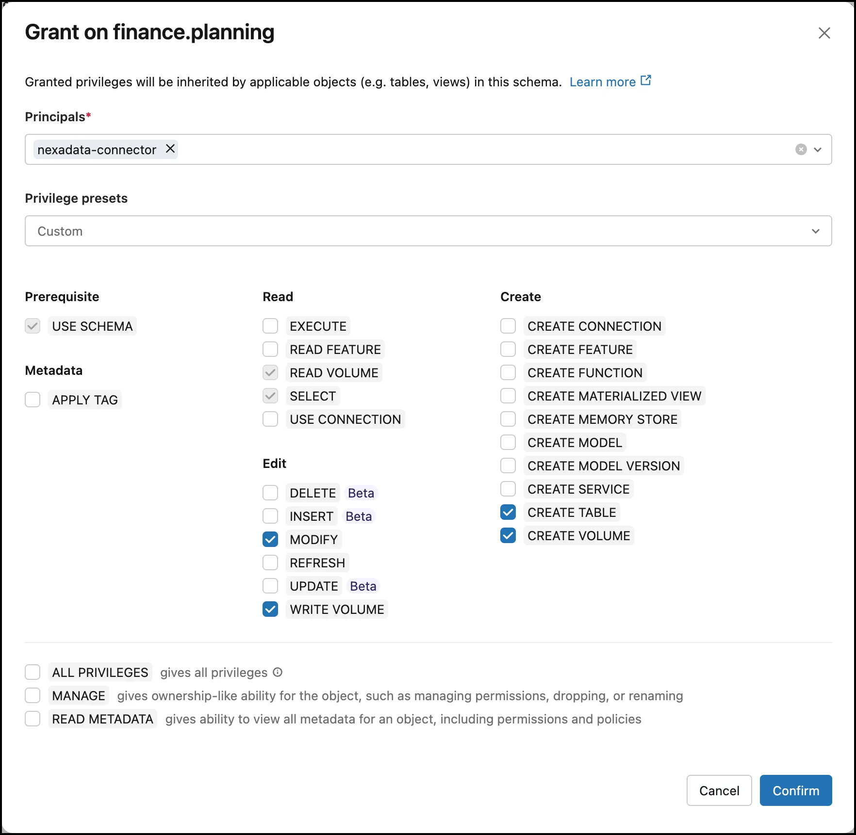This screenshot has height=835, width=856.
Task: Enable the APPLY TAG checkbox
Action: point(33,400)
